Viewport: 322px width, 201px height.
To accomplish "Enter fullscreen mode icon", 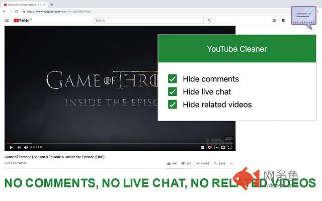I will click(x=230, y=147).
